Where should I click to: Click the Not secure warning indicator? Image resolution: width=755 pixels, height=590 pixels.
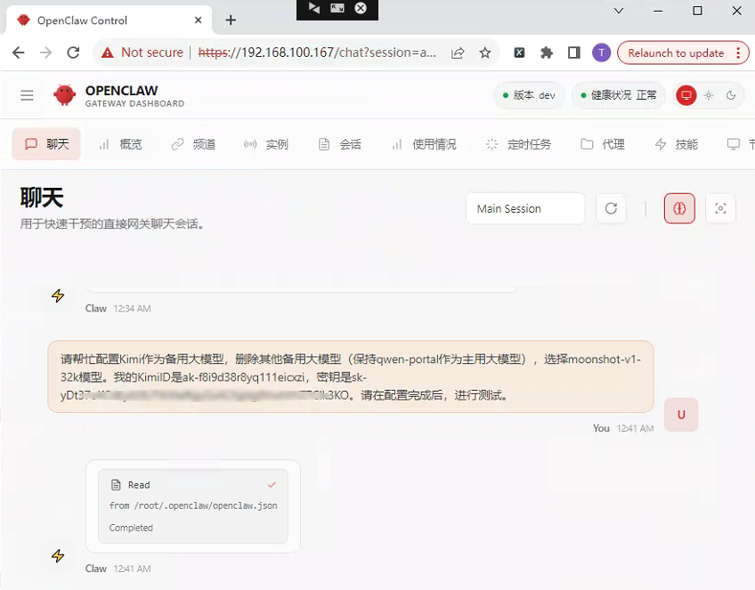pyautogui.click(x=142, y=53)
